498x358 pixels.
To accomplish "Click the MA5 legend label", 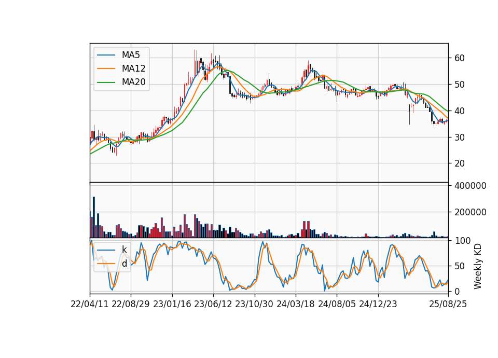I will tap(131, 55).
